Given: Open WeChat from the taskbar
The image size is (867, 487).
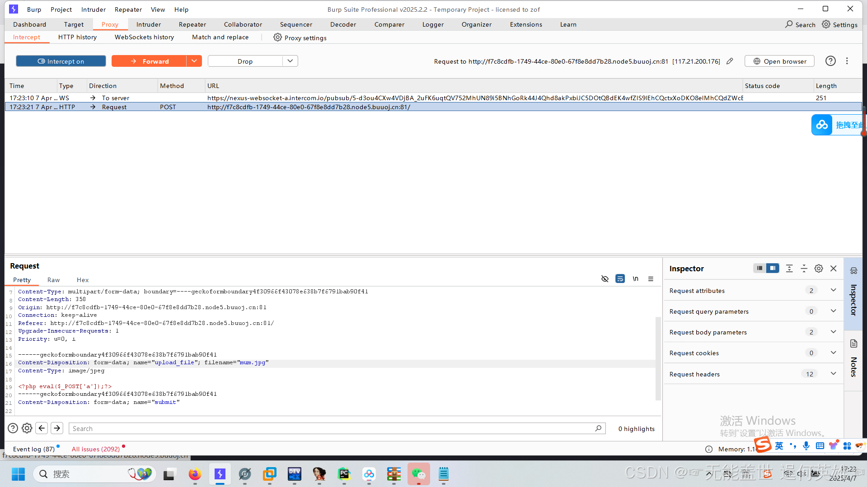Looking at the screenshot, I should pyautogui.click(x=418, y=474).
